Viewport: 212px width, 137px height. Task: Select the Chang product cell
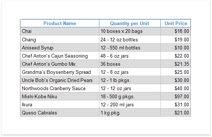[60, 40]
